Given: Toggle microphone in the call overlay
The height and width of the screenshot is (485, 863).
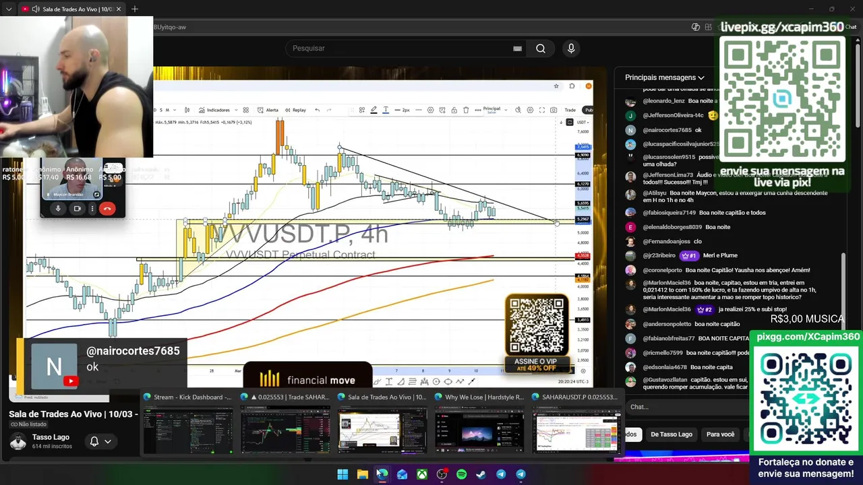Looking at the screenshot, I should click(58, 209).
